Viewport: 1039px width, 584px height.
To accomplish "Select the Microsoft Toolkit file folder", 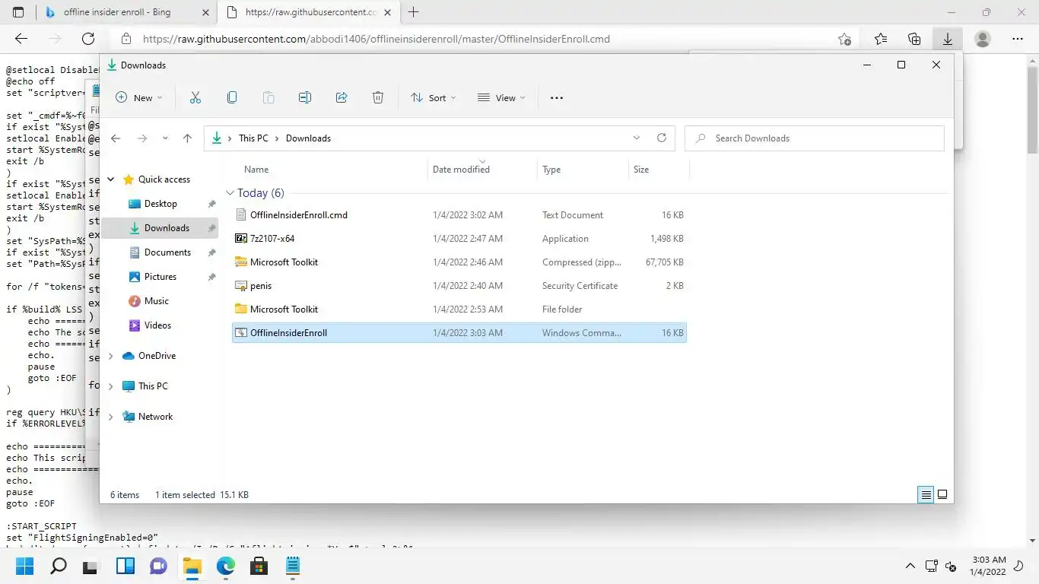I will [x=459, y=309].
